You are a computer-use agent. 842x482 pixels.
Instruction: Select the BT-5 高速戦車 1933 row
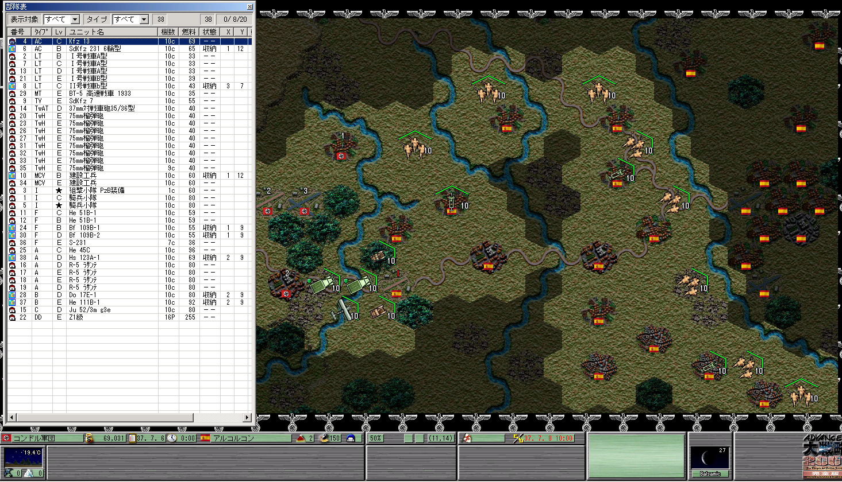pyautogui.click(x=129, y=94)
